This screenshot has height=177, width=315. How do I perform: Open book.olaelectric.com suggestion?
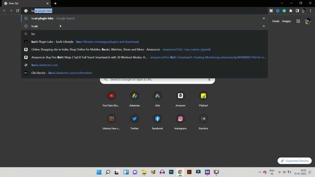coord(144,65)
